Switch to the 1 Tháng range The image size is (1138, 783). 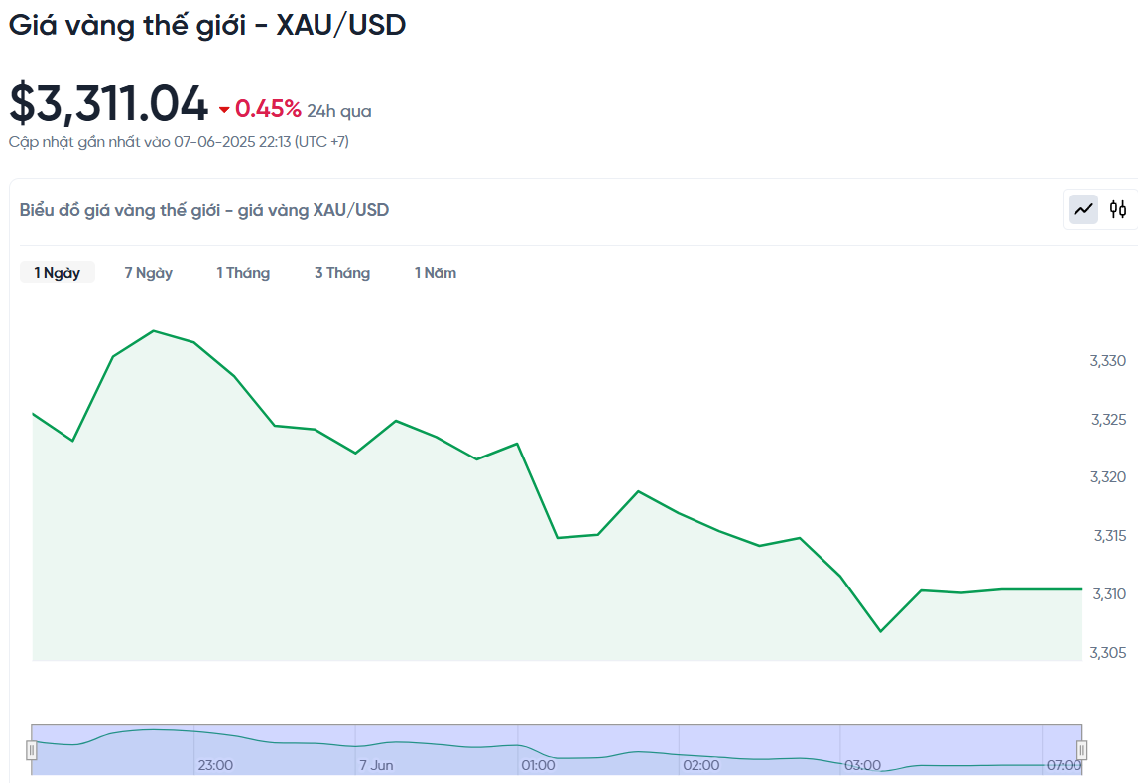tap(243, 273)
